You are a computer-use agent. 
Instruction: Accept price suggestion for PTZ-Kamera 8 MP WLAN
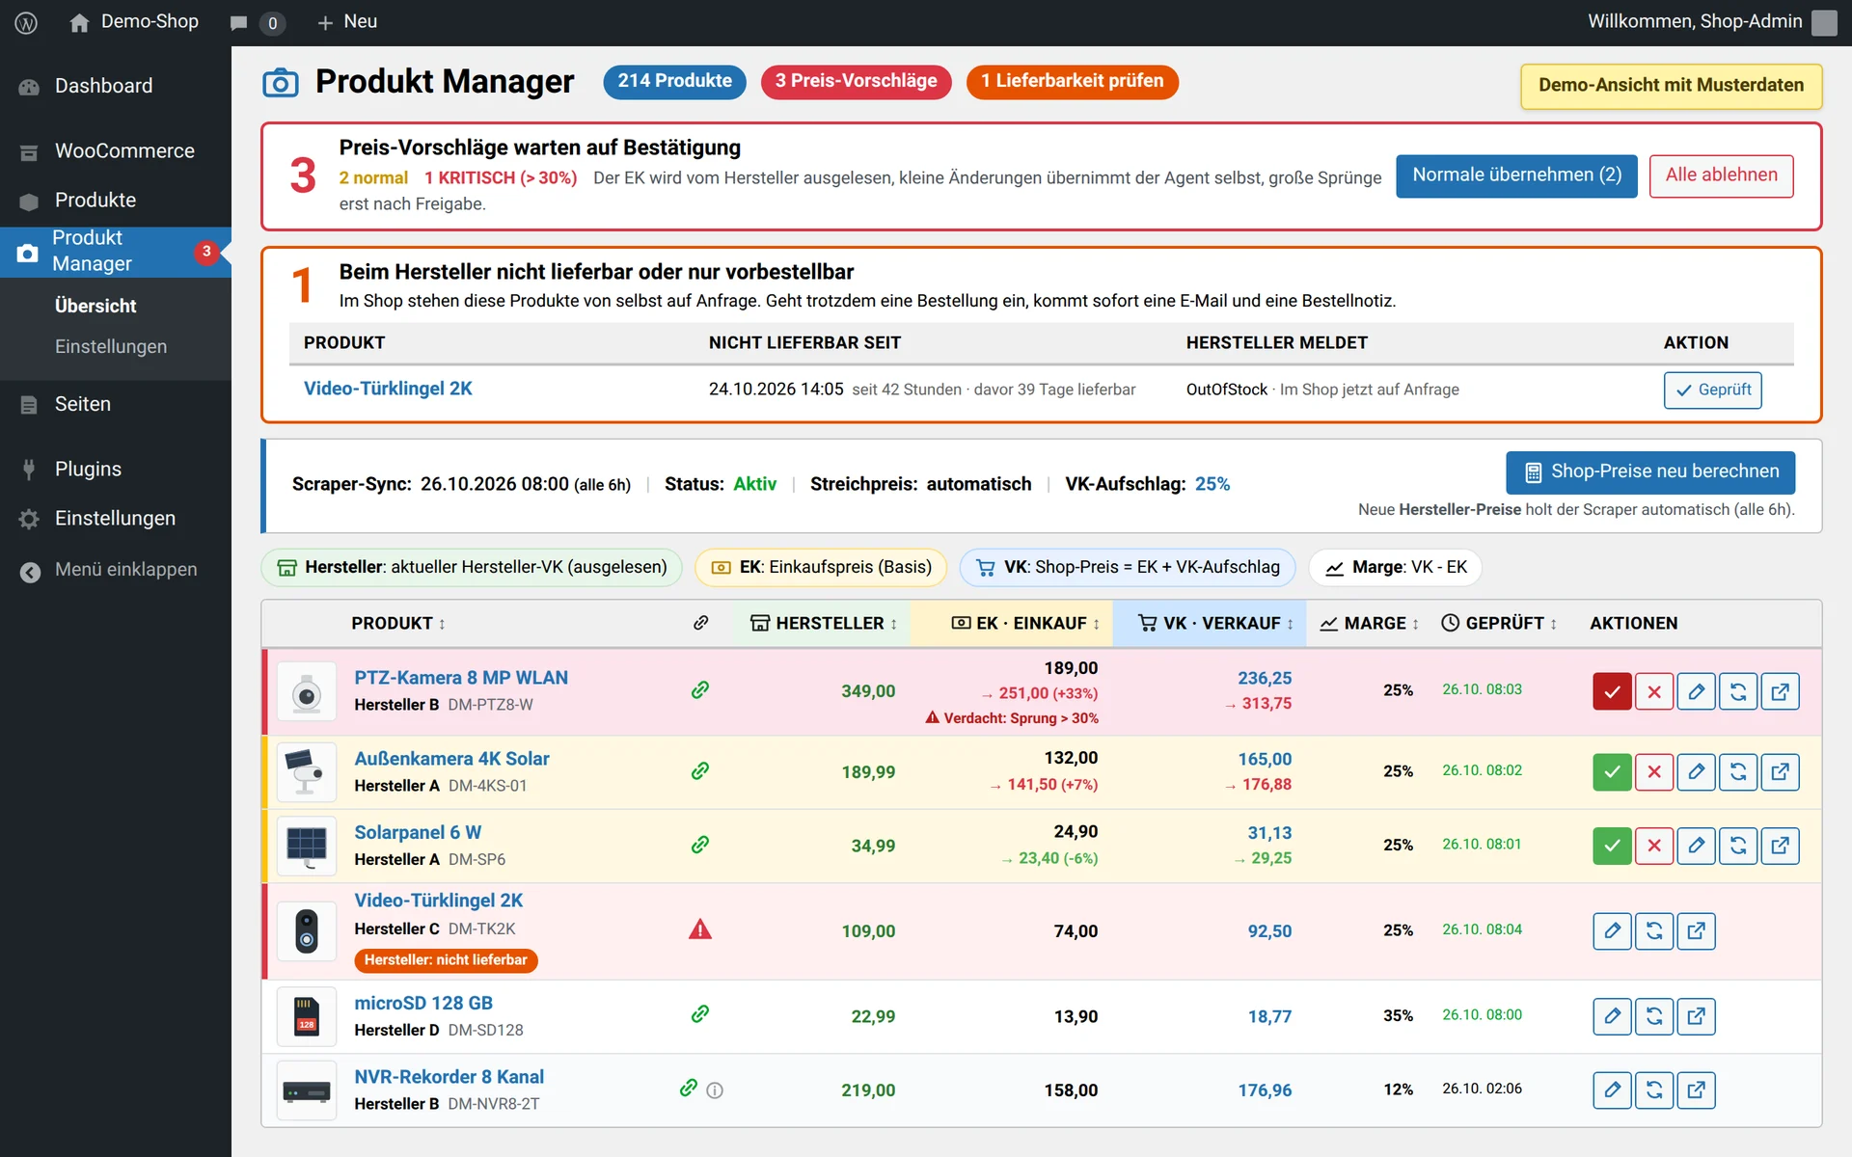tap(1612, 691)
